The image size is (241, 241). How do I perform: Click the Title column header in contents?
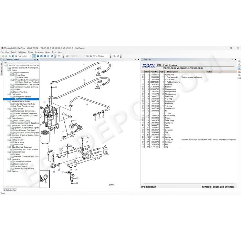pyautogui.click(x=21, y=63)
